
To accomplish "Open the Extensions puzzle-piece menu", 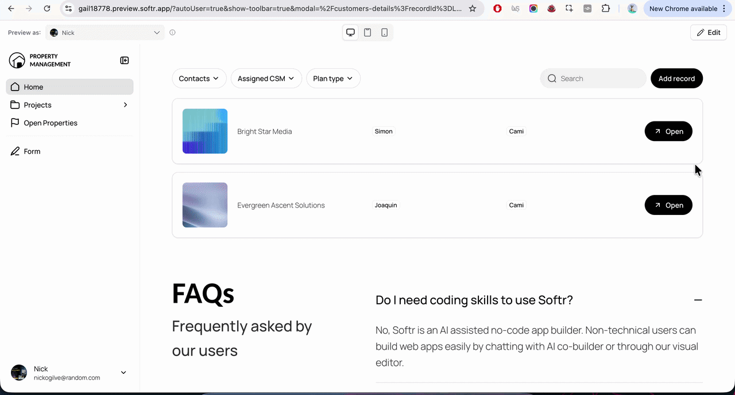I will 606,9.
